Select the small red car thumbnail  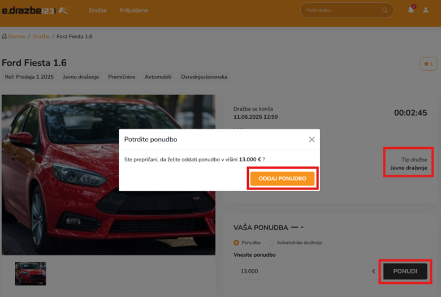point(31,273)
